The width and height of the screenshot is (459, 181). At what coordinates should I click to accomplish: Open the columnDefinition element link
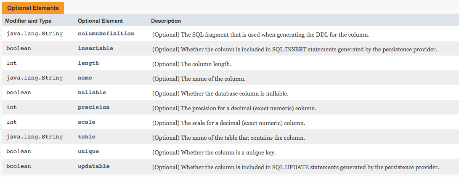pos(106,34)
